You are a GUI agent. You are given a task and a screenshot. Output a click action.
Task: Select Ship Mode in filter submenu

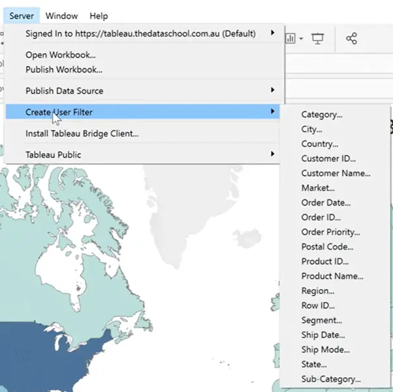point(324,350)
